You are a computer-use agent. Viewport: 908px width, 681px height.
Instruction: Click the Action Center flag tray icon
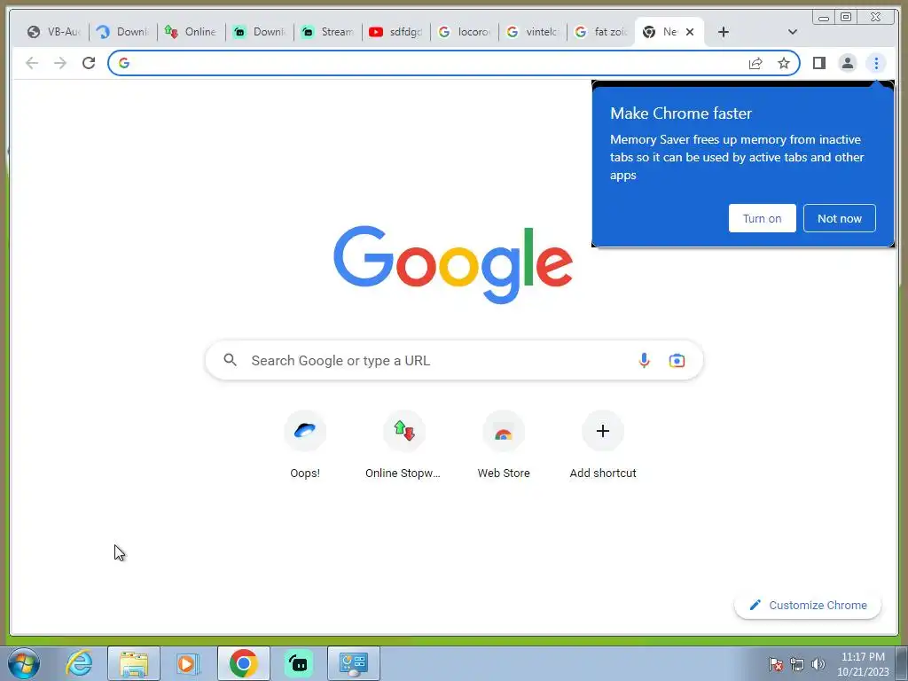tap(775, 664)
